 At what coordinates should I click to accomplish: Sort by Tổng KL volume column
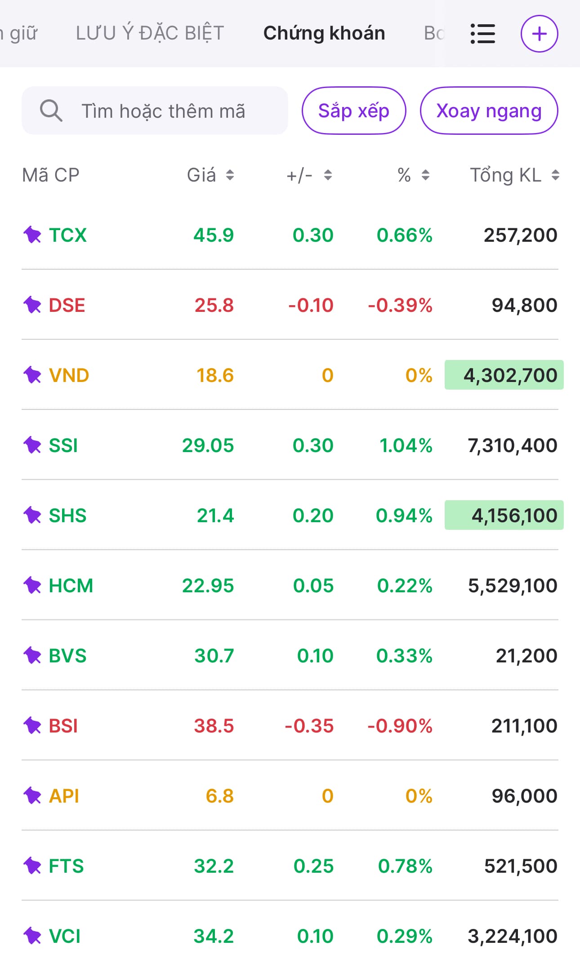pos(514,175)
